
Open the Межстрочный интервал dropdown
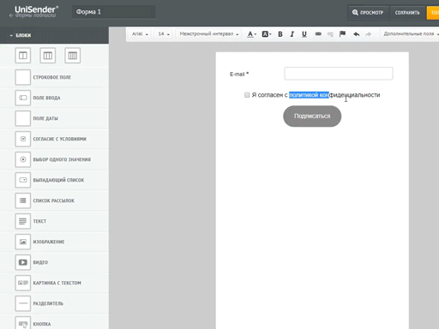[x=208, y=34]
